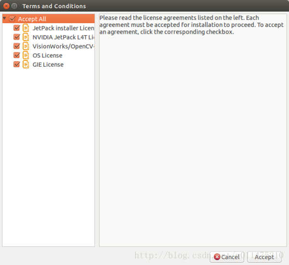Image resolution: width=289 pixels, height=265 pixels.
Task: Select the GIE License tree entry
Action: 48,65
